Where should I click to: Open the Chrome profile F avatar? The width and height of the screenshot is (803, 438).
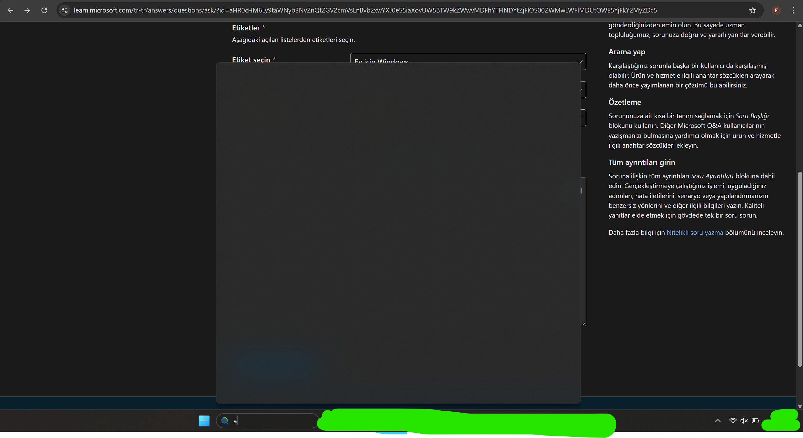(x=776, y=10)
